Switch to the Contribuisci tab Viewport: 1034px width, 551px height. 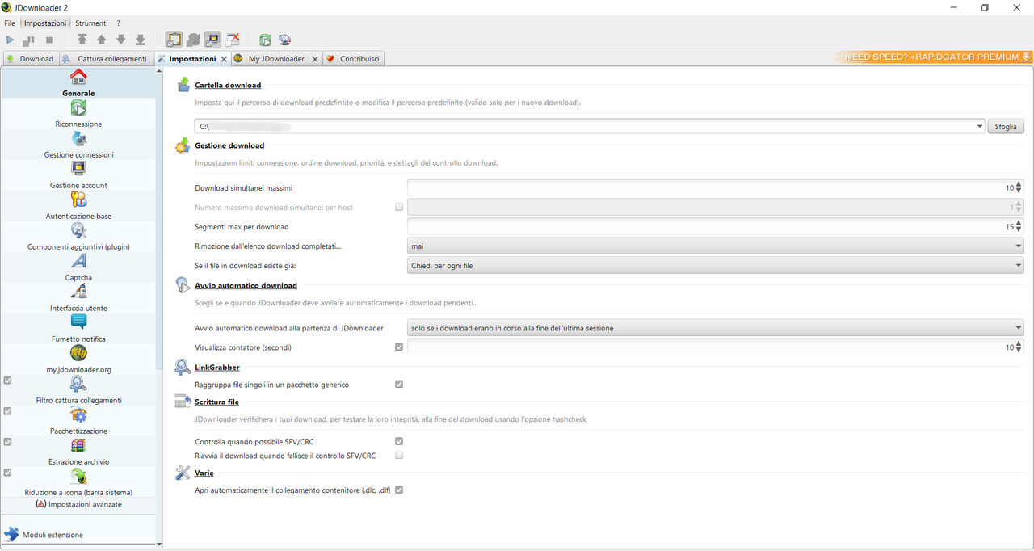(x=354, y=59)
